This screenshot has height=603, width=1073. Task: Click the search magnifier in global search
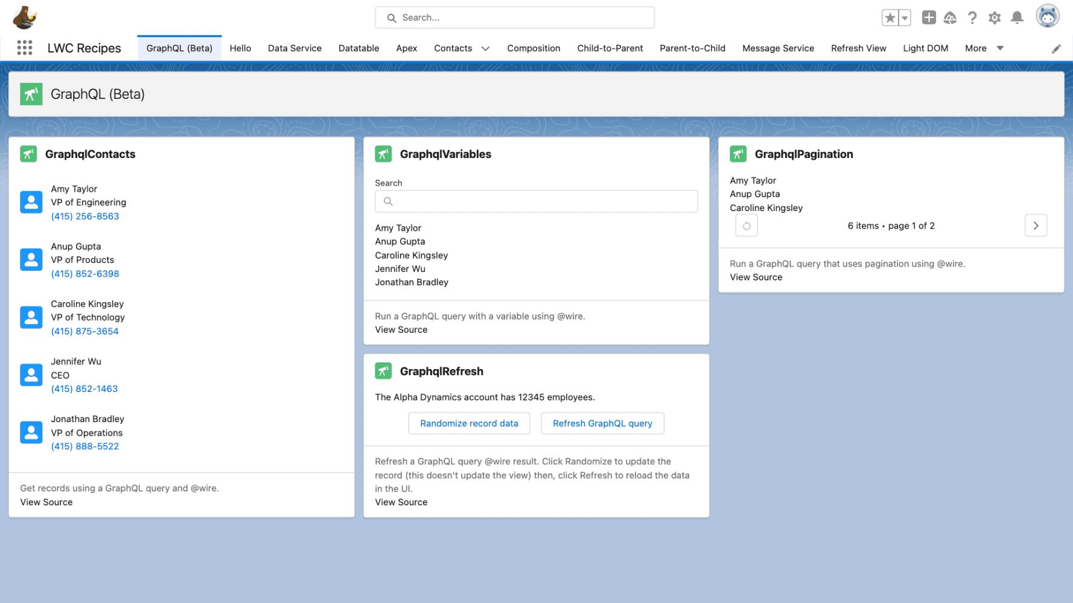tap(392, 18)
